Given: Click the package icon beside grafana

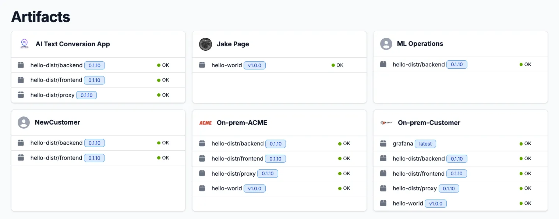Looking at the screenshot, I should [x=383, y=143].
